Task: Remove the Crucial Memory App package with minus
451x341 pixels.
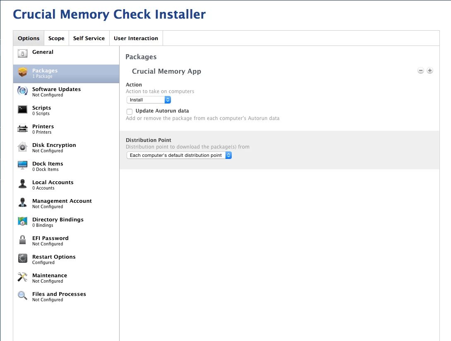Action: [420, 70]
